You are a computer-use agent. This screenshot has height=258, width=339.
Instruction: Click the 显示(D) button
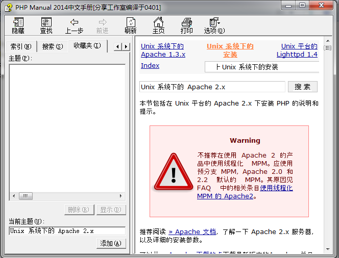[111, 210]
